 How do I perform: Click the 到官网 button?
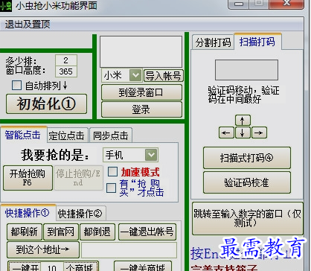(61, 232)
